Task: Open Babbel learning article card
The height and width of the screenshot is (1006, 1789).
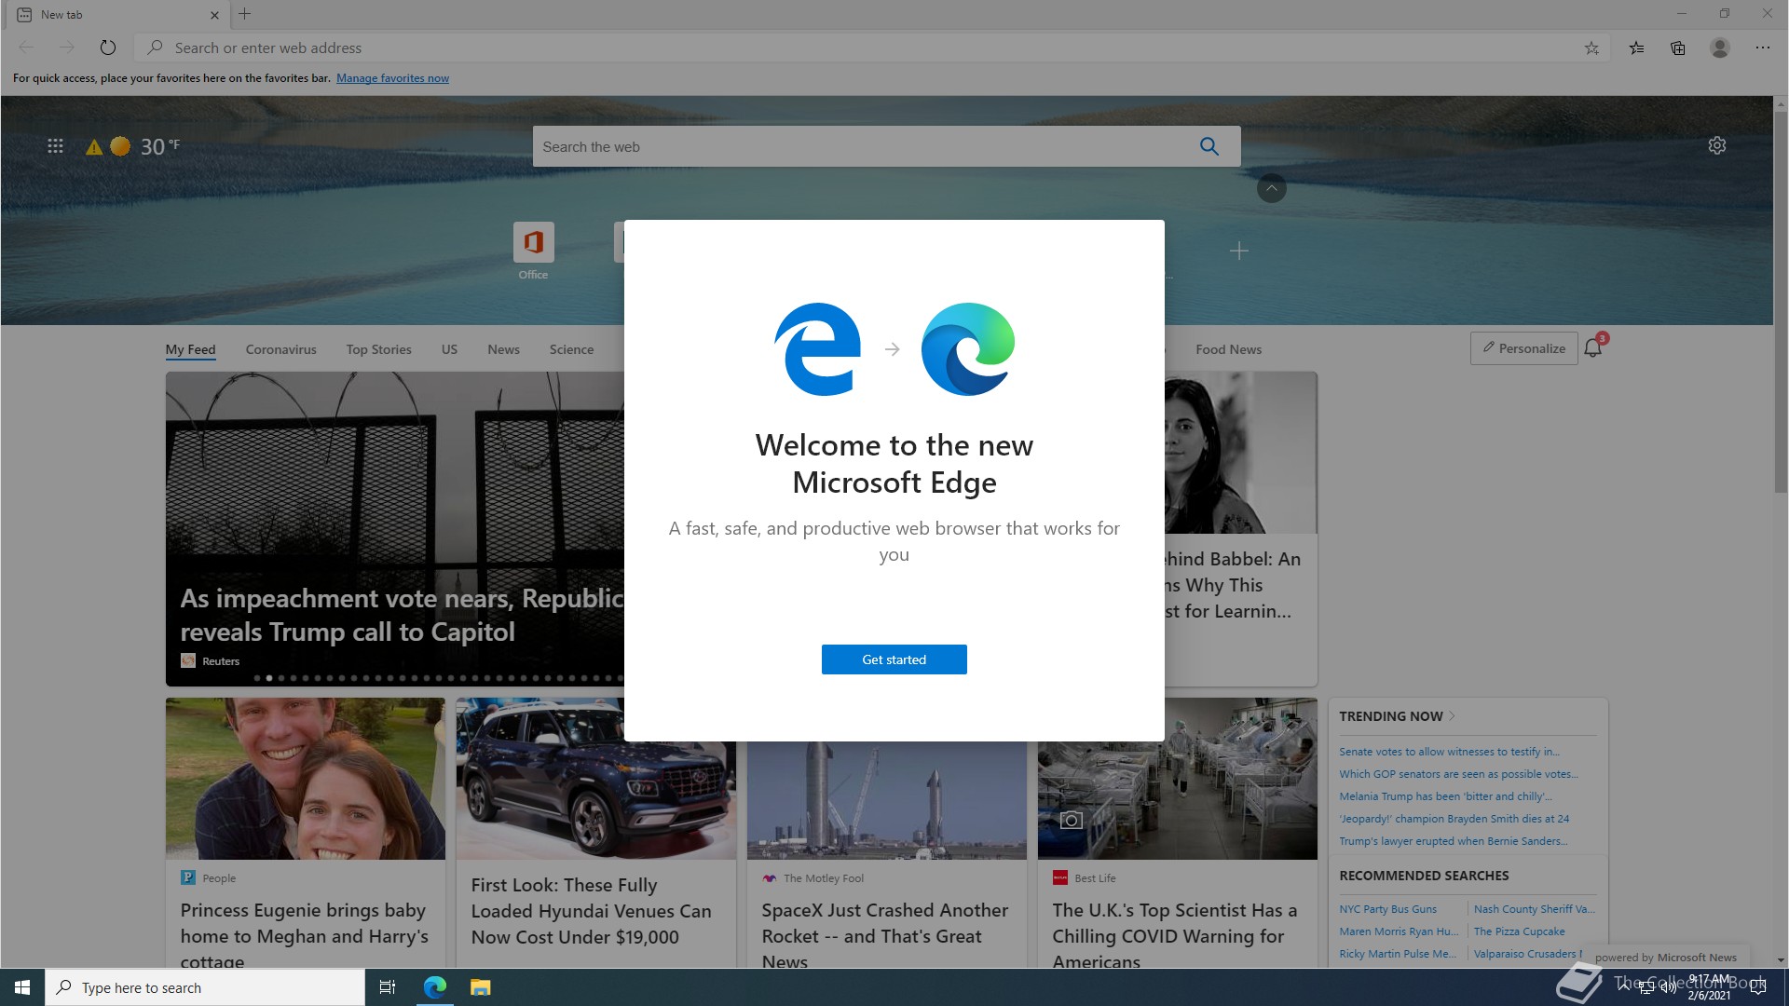Action: tap(1240, 528)
